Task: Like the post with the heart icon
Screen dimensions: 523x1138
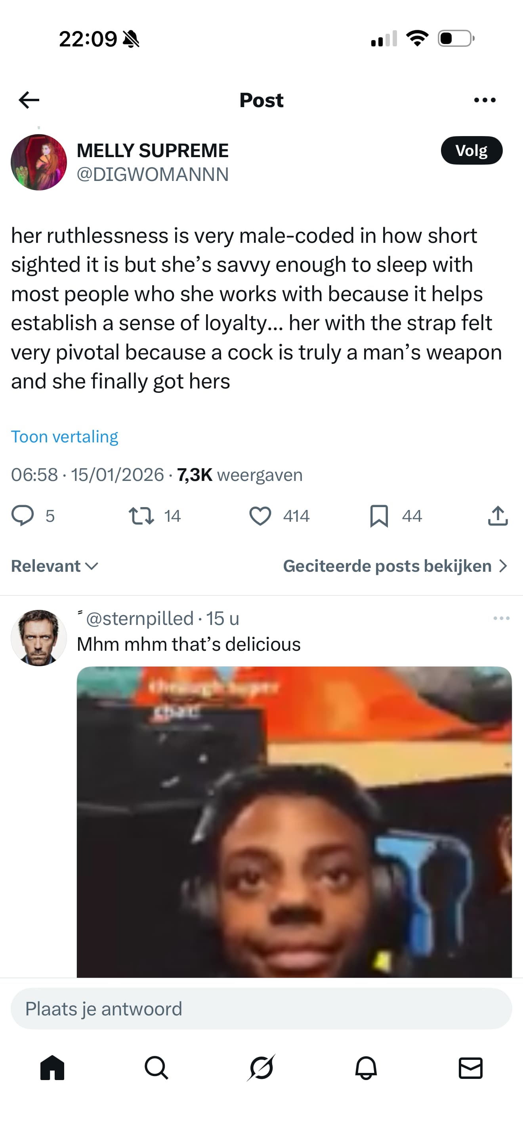Action: point(260,515)
